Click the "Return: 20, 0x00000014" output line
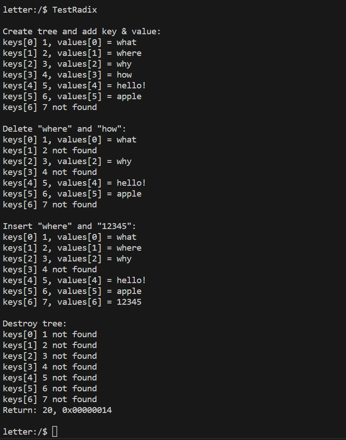 tap(57, 410)
